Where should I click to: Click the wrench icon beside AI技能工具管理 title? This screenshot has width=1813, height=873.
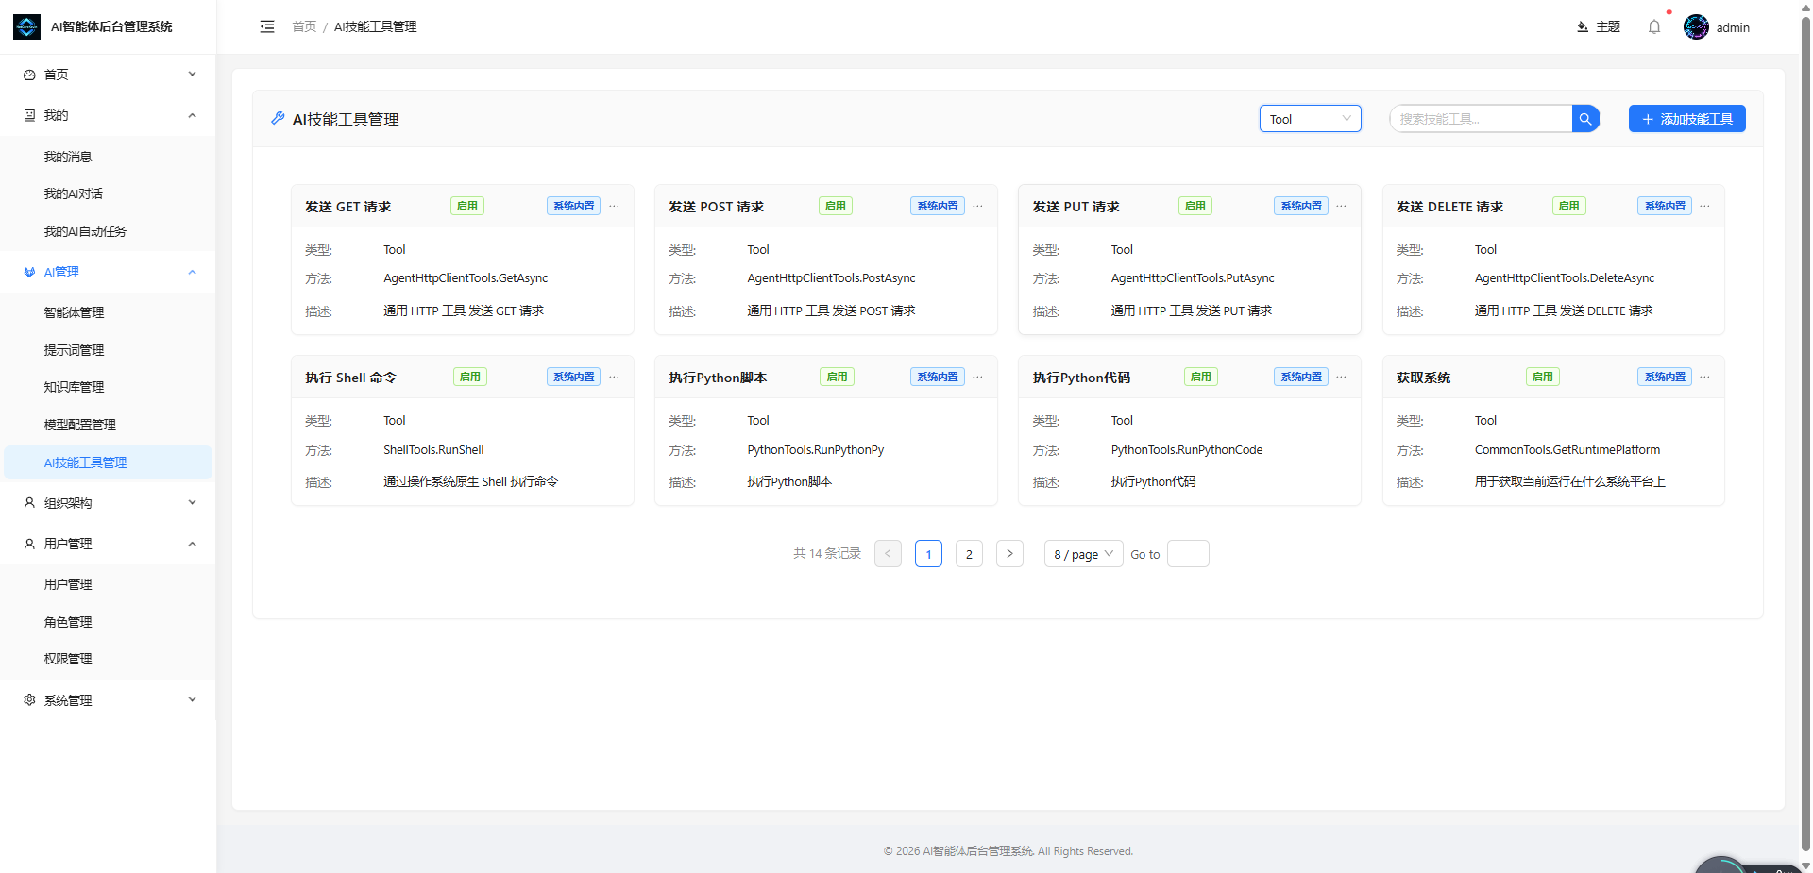(278, 119)
